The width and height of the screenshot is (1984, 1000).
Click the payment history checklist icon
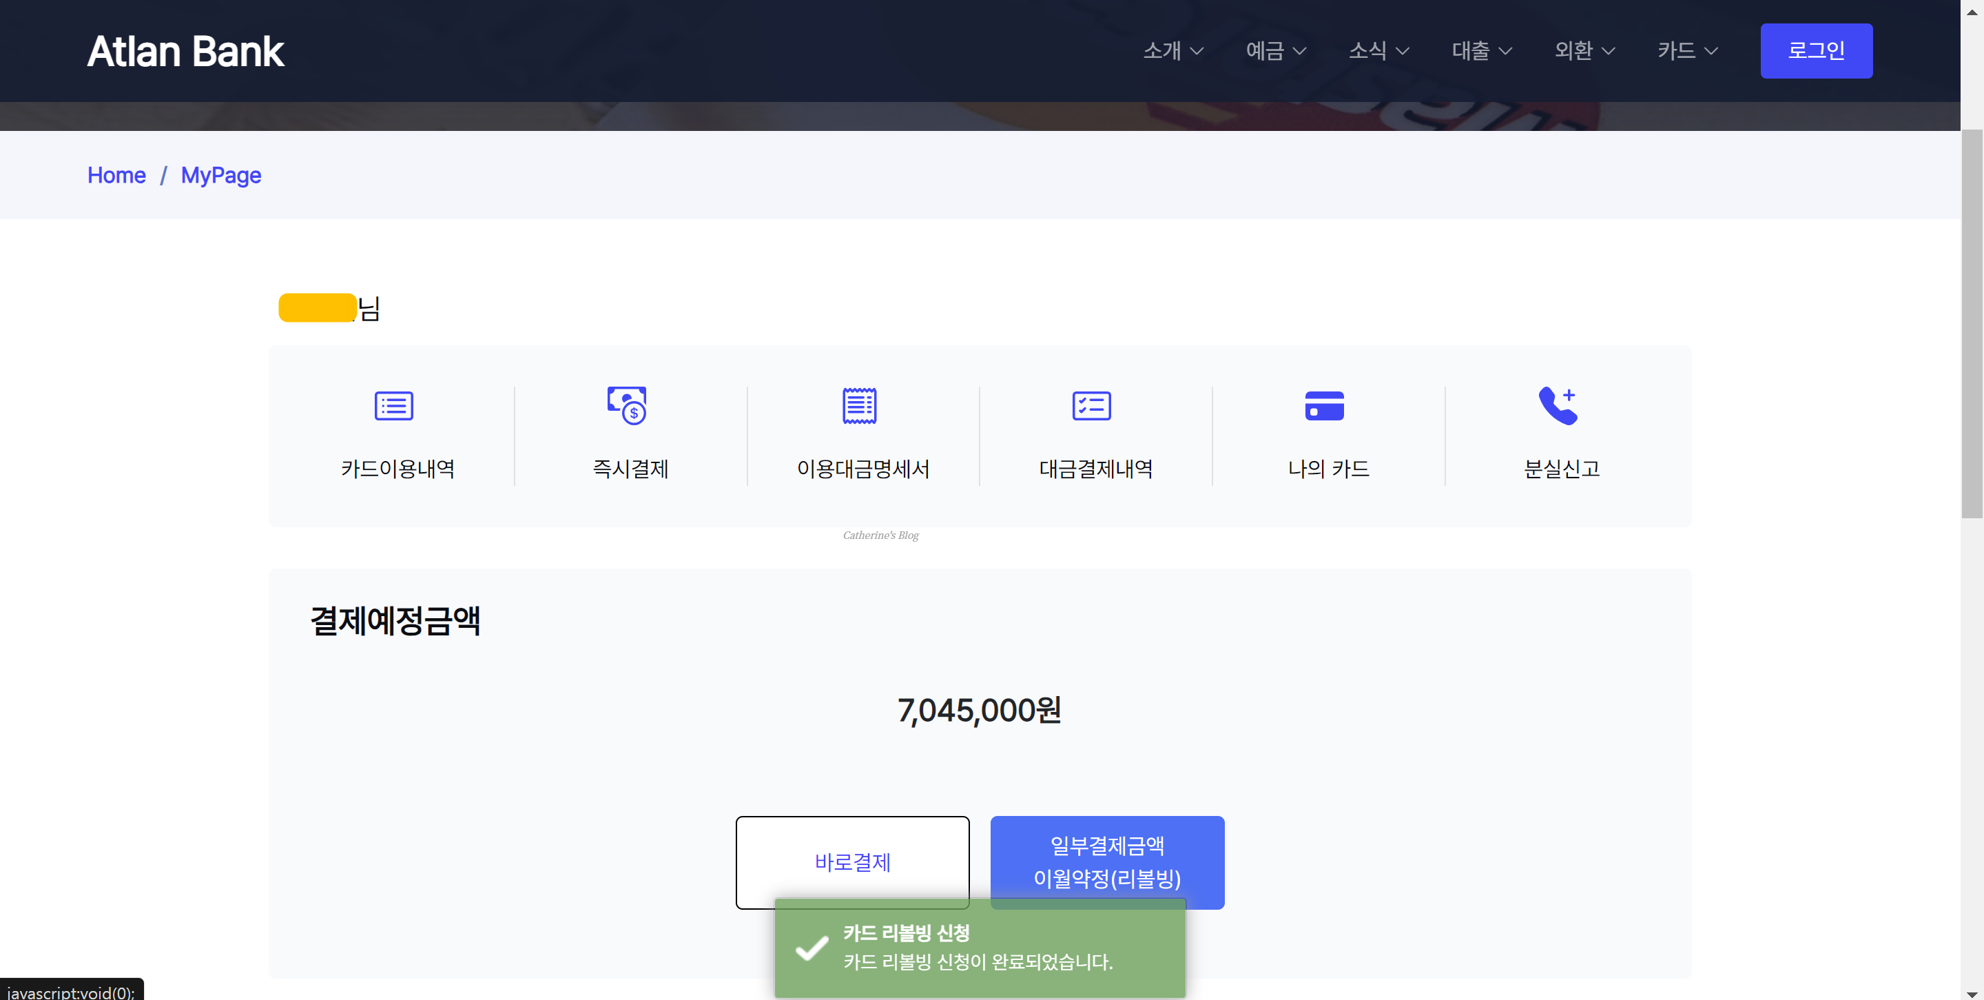(x=1091, y=405)
